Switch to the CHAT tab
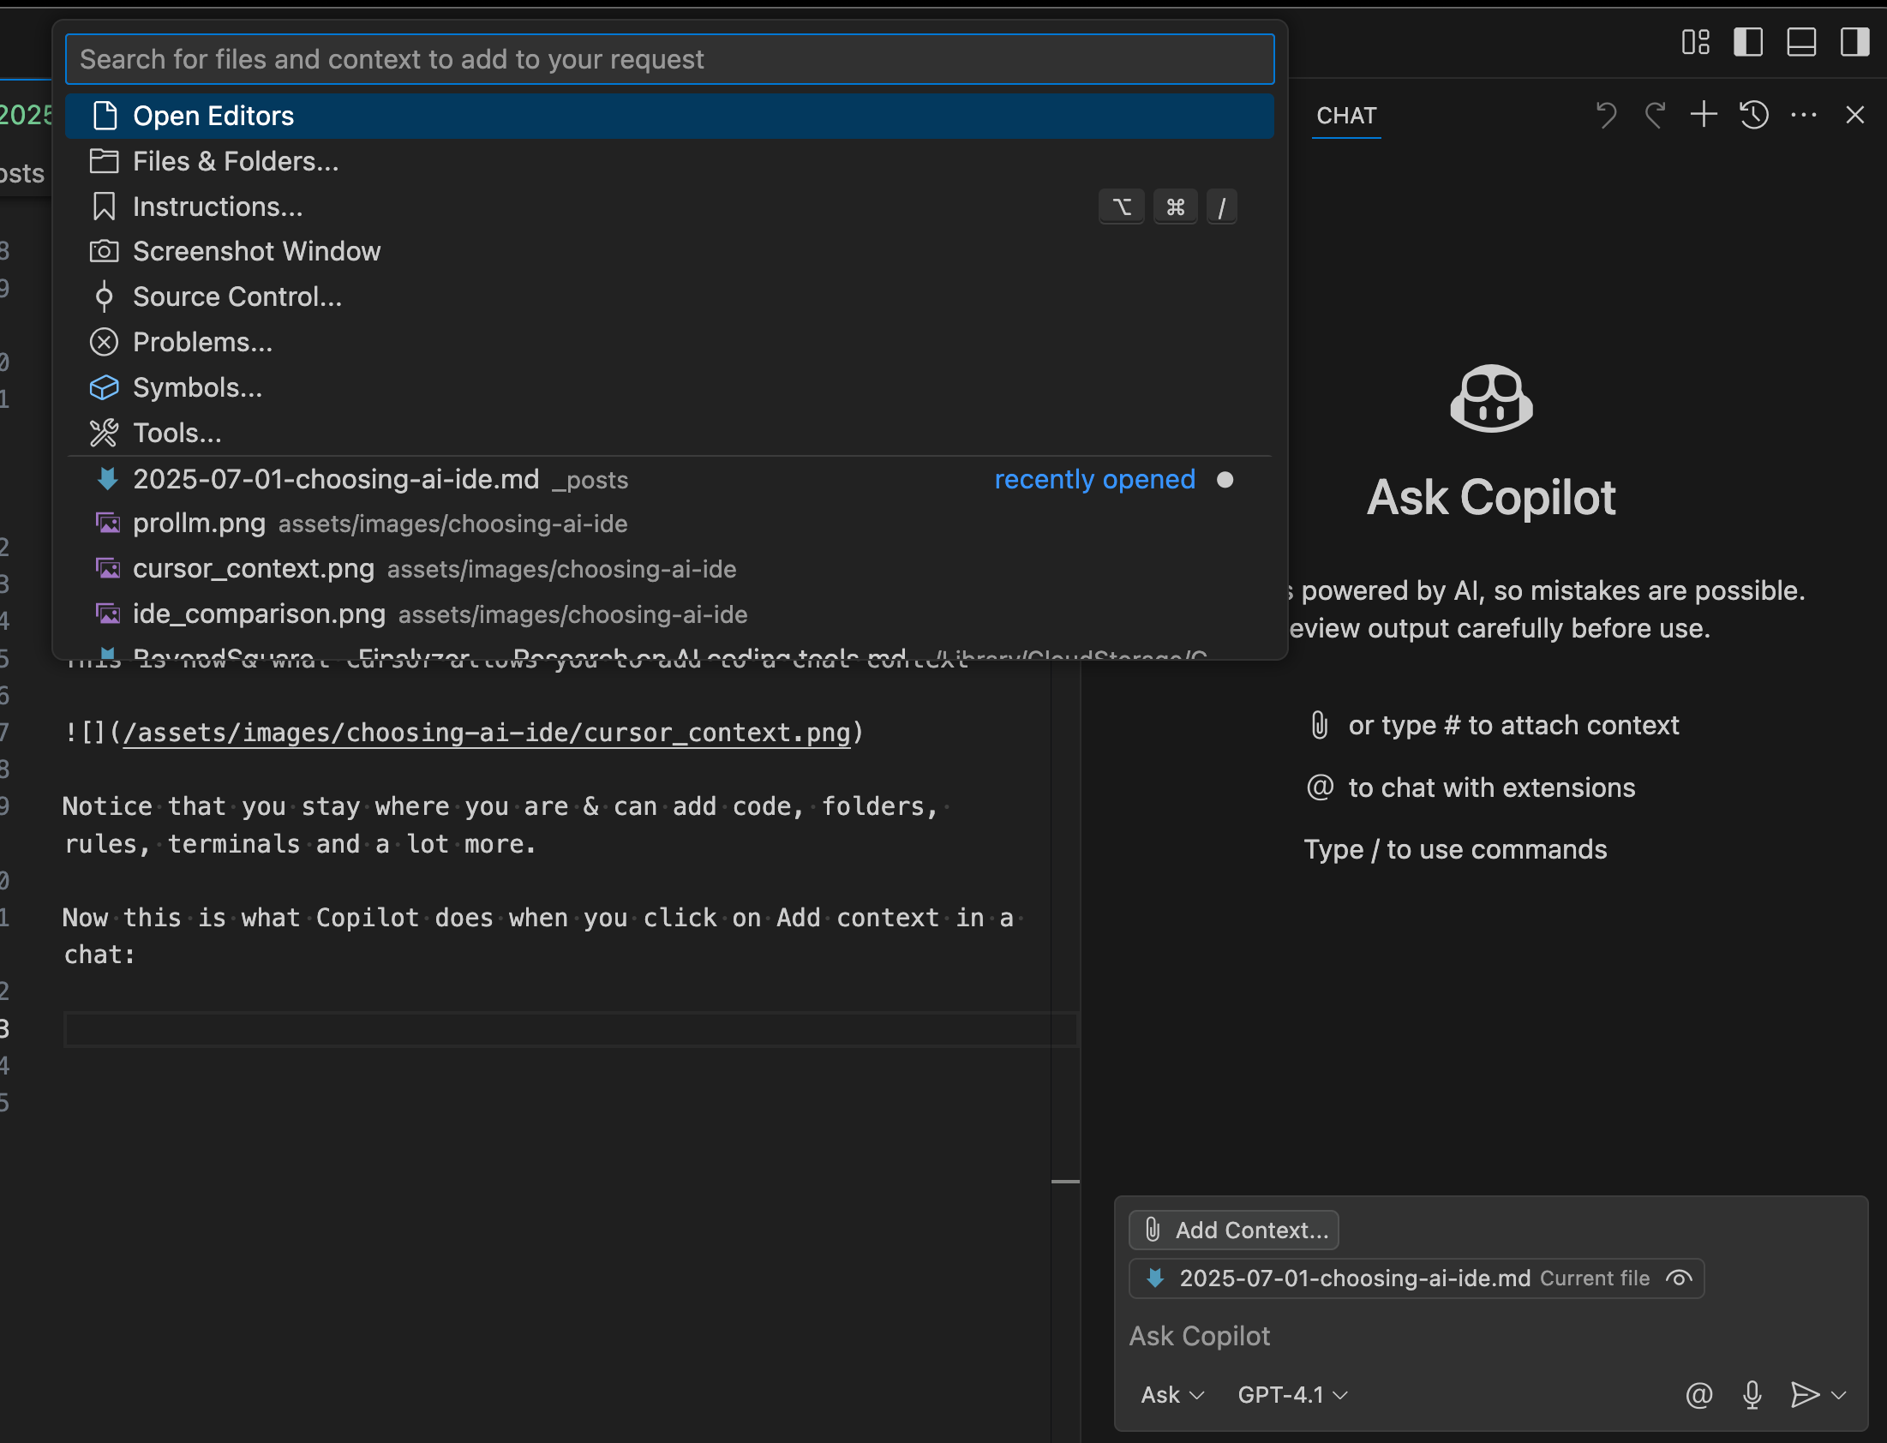The image size is (1887, 1443). coord(1346,116)
